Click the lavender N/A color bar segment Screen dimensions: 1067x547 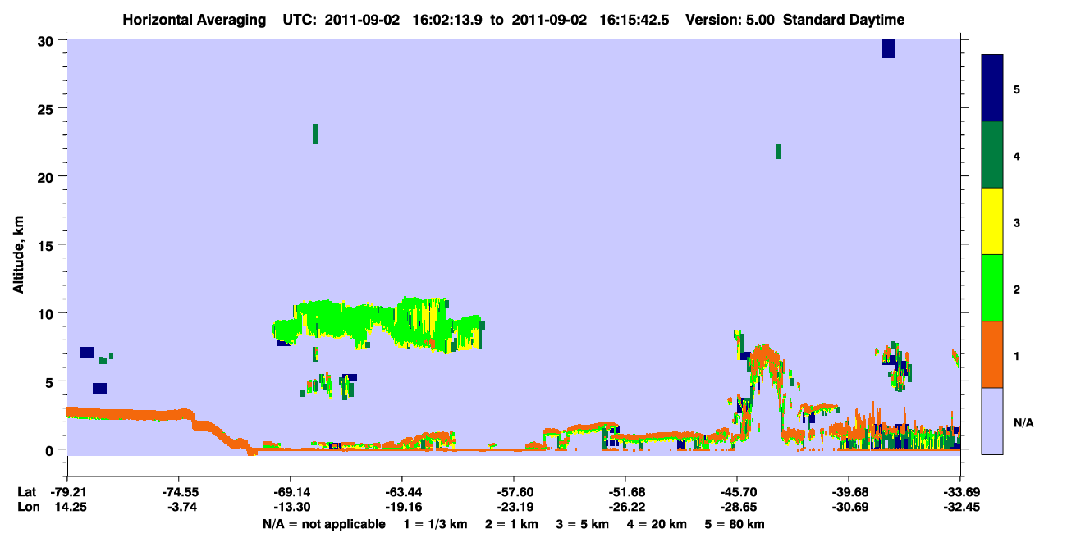point(992,421)
